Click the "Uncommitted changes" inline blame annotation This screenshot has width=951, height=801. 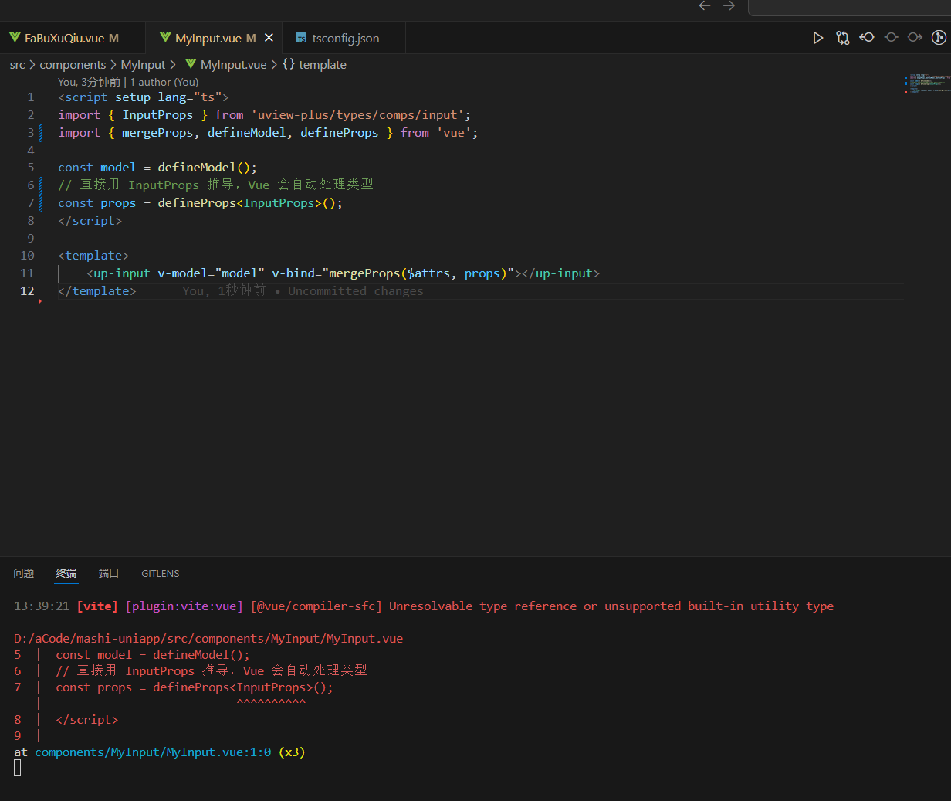[x=356, y=291]
